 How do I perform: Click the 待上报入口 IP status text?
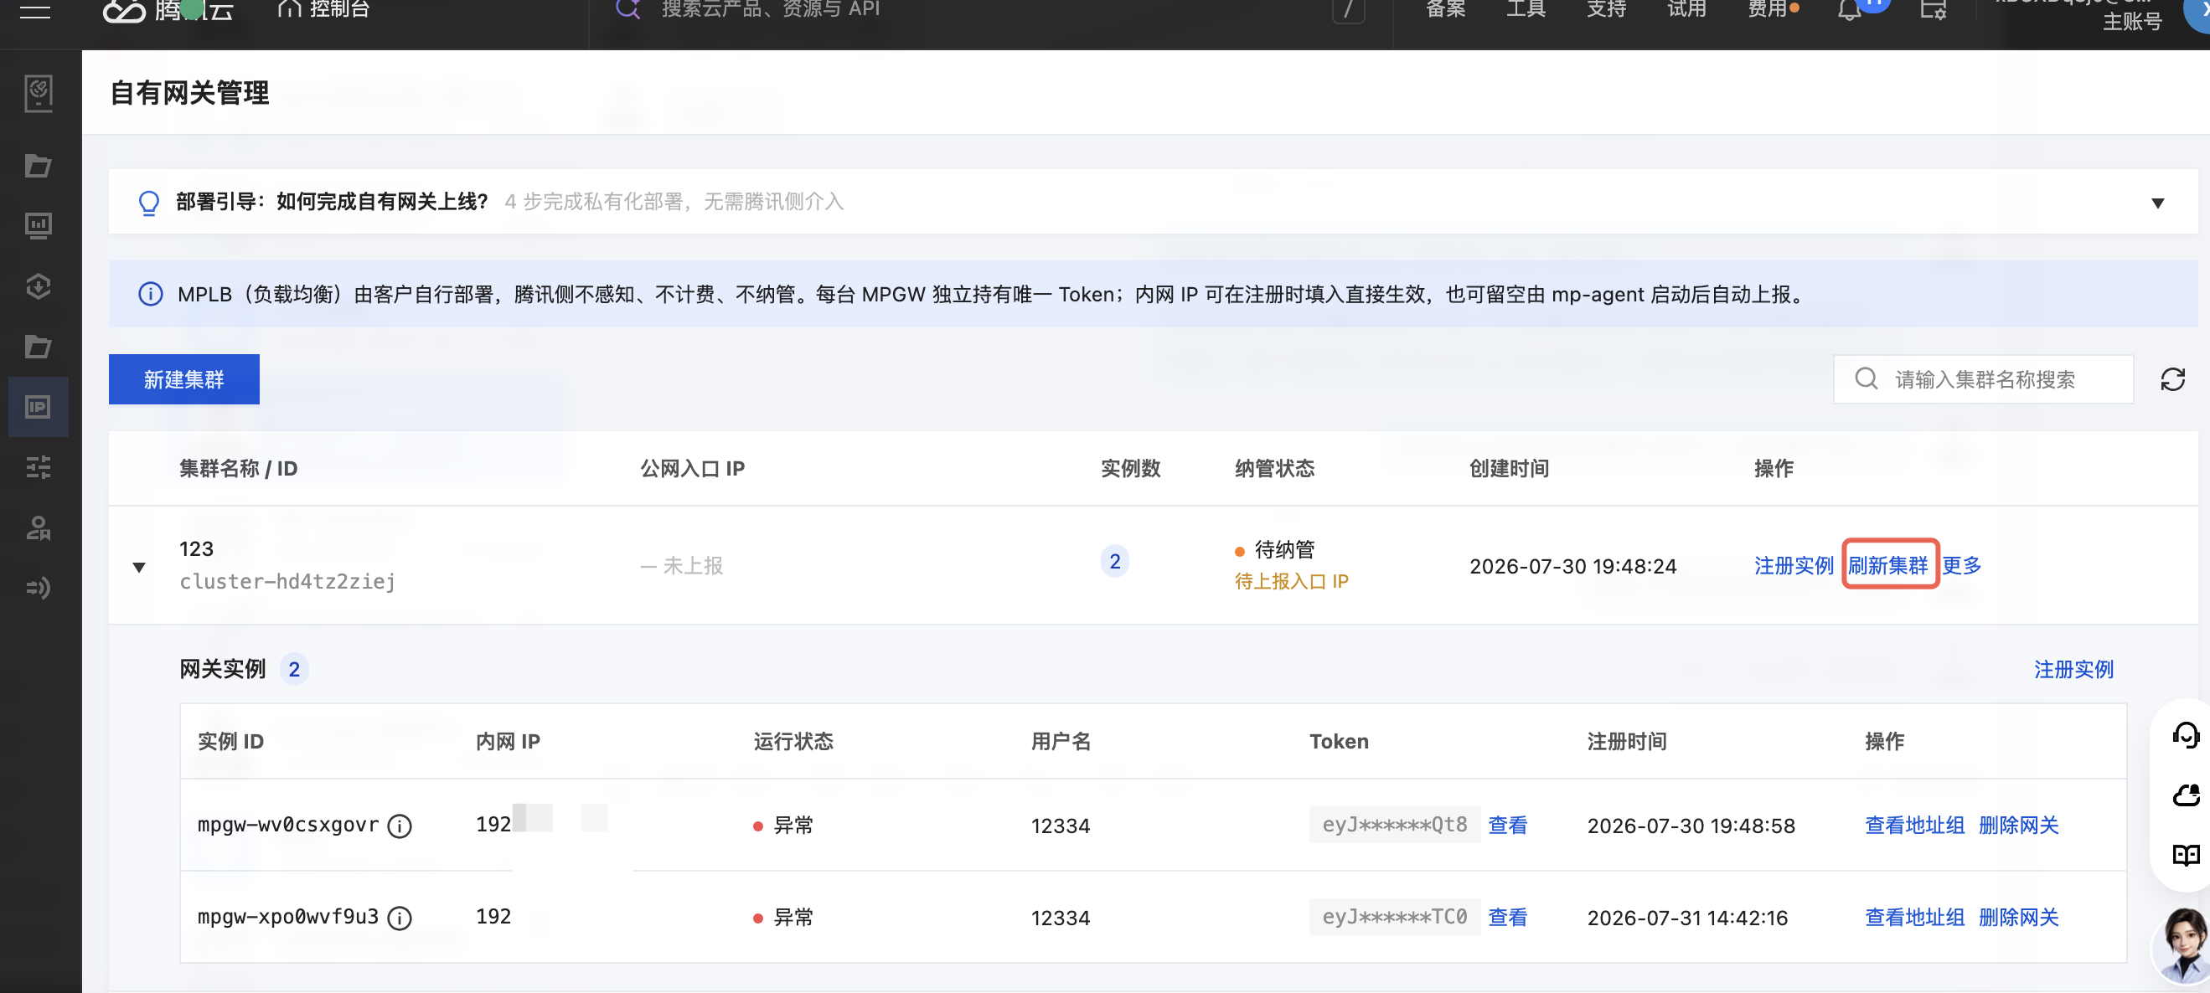[x=1291, y=581]
